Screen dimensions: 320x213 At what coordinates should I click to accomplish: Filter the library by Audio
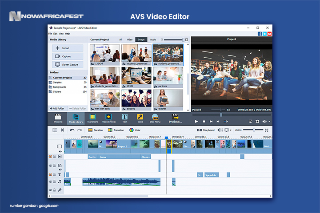coord(153,39)
